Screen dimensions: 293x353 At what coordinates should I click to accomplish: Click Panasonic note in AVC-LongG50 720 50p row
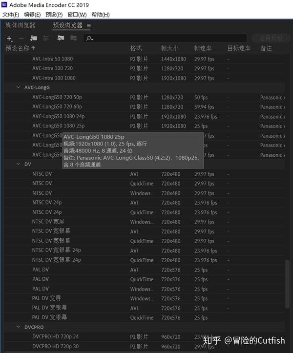[x=272, y=98]
